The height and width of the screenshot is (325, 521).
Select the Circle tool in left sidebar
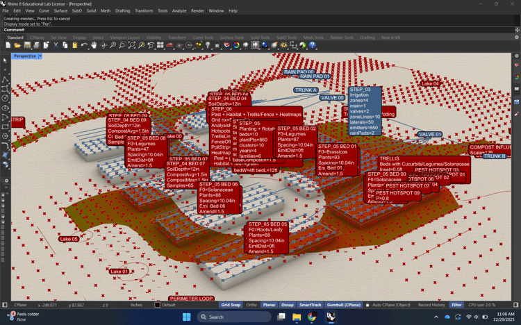pyautogui.click(x=5, y=99)
